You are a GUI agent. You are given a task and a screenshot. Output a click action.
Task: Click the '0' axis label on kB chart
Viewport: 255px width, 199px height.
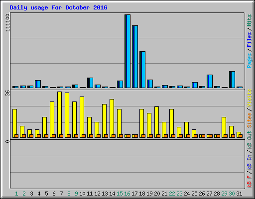click(x=7, y=141)
